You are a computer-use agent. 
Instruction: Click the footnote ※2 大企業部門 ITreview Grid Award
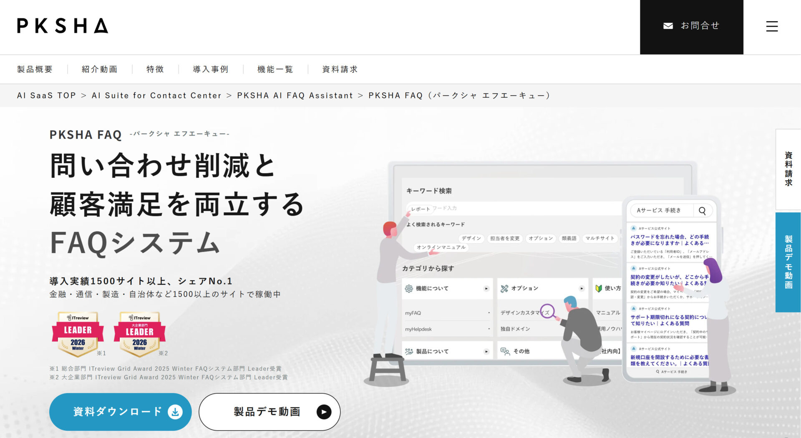tap(169, 378)
